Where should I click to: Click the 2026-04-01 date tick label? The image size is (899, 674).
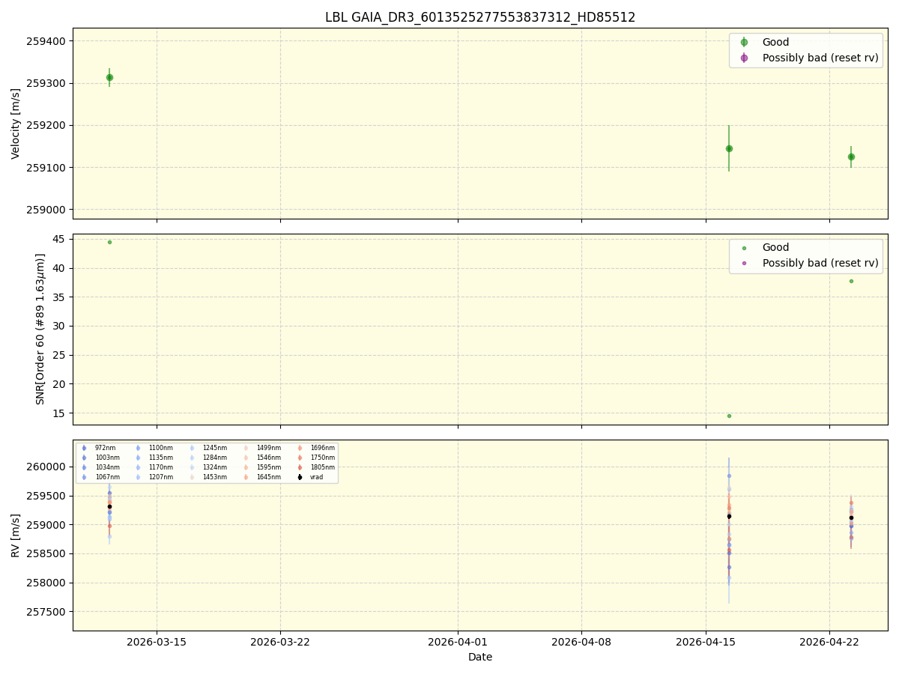tap(458, 642)
